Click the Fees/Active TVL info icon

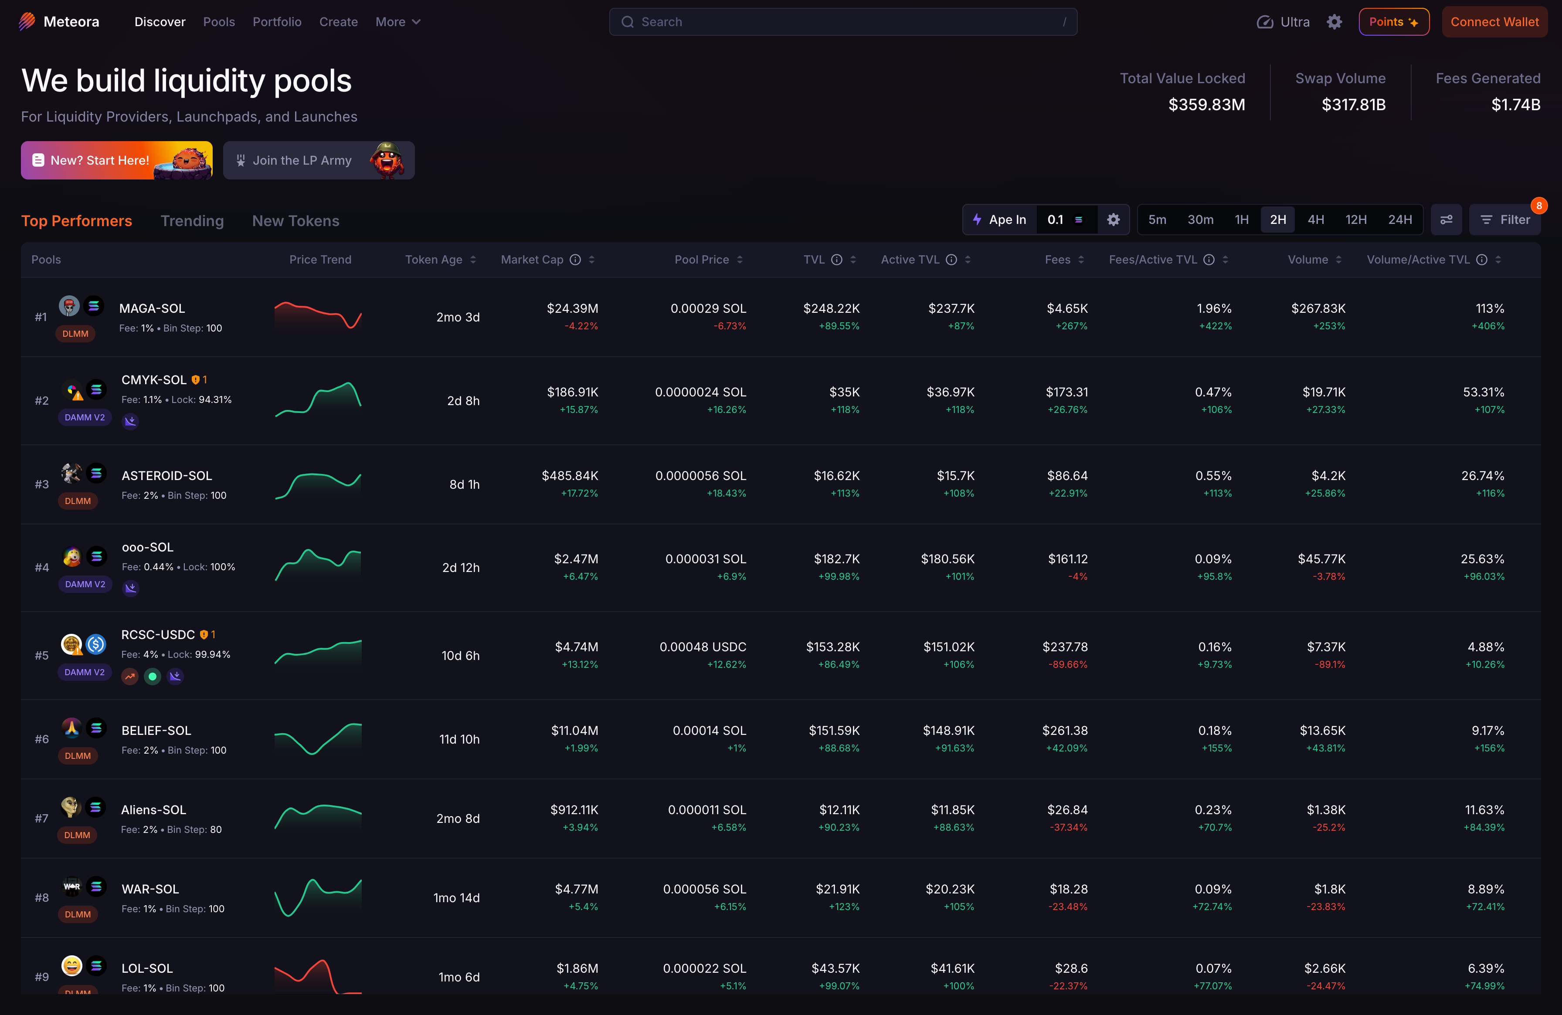[1209, 260]
